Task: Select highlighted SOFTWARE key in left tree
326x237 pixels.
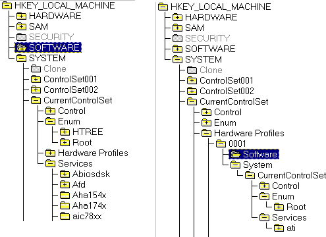Action: [x=48, y=47]
